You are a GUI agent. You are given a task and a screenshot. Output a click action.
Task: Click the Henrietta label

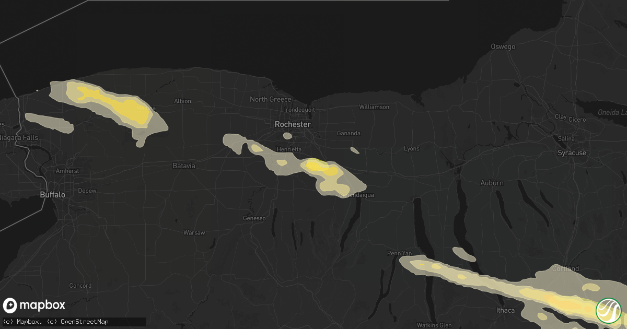pyautogui.click(x=290, y=149)
